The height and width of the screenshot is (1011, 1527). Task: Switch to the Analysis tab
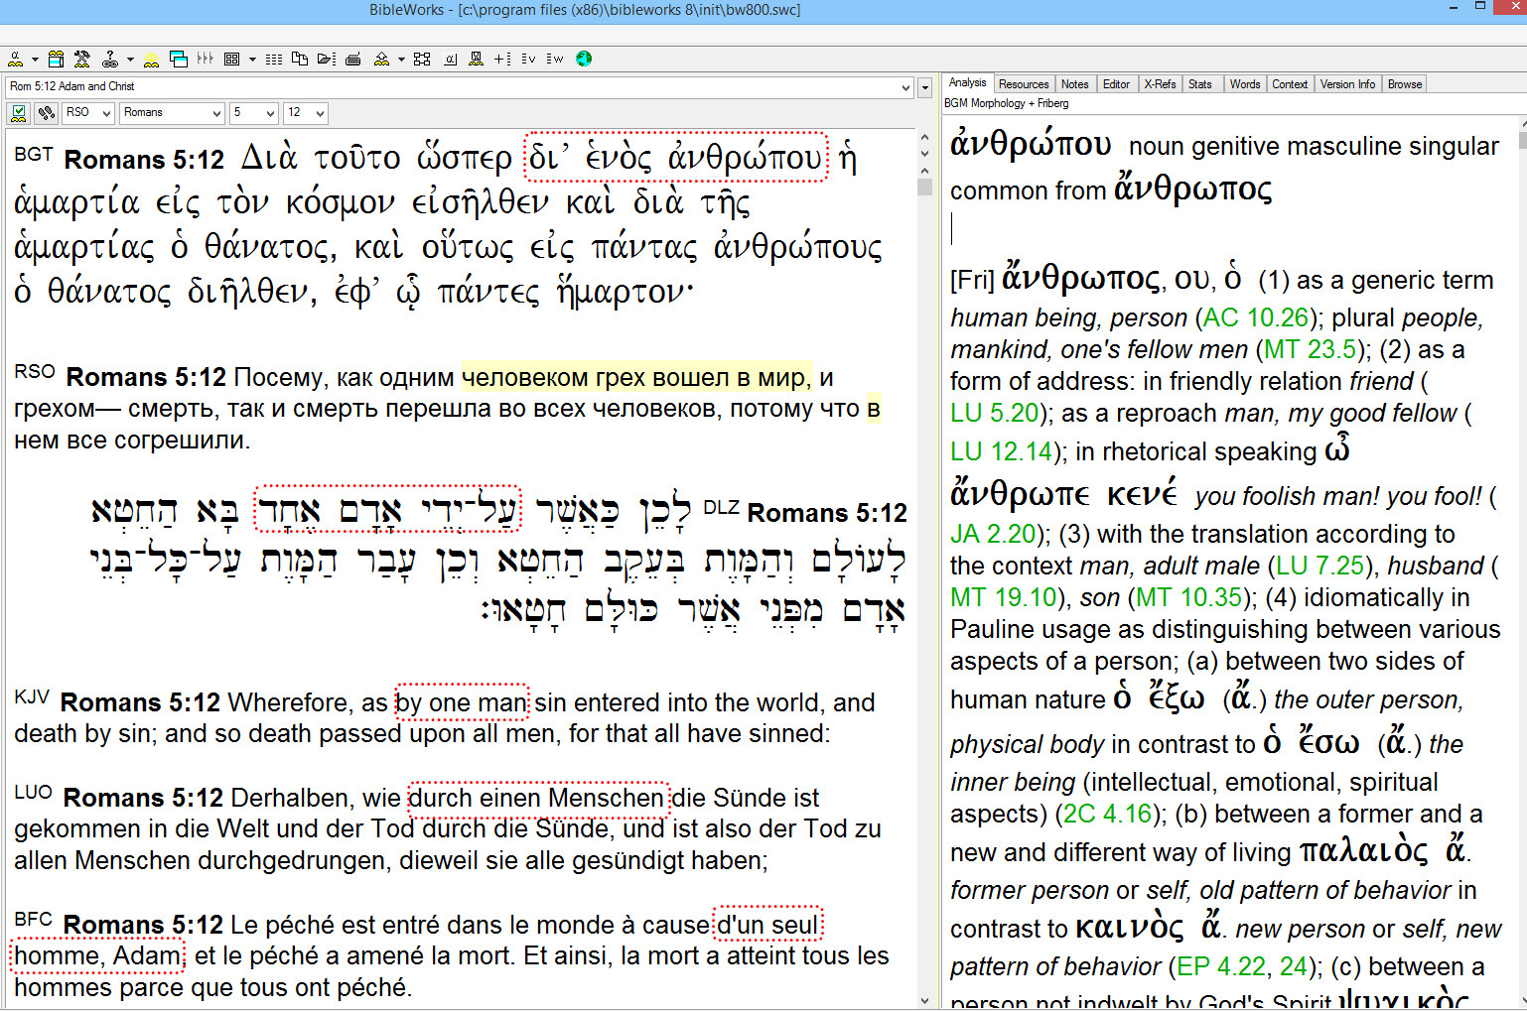967,82
